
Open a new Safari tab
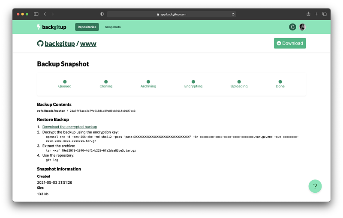tap(316, 14)
